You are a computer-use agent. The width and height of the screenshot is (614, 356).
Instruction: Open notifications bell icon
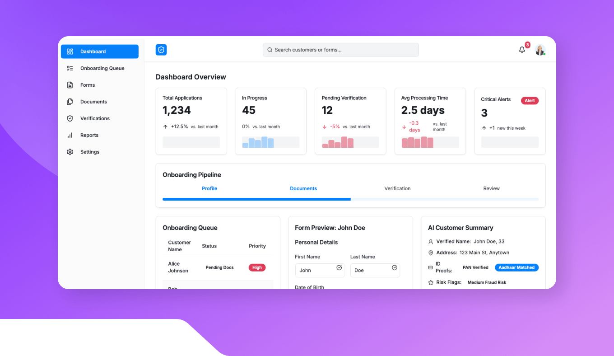coord(522,50)
